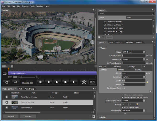
Task: Click the Encode button
Action: pos(28,117)
